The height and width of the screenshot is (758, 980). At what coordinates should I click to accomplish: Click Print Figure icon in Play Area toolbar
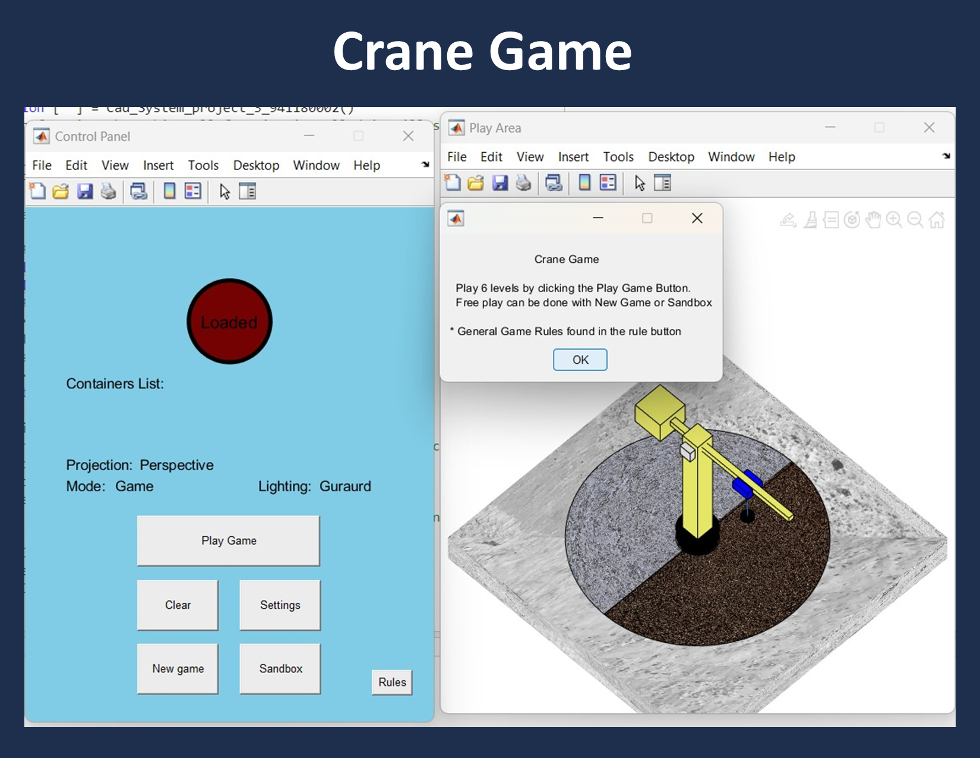pyautogui.click(x=523, y=183)
